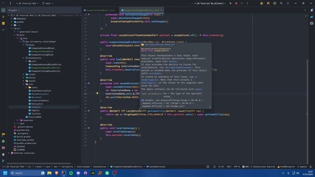Select ItemInit in project tree
Viewport: 315px width, 177px height.
(x=36, y=107)
